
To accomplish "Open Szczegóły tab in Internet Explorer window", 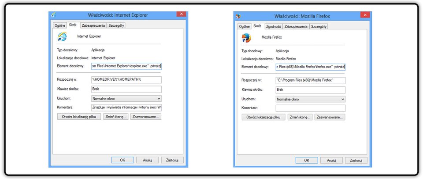I will 116,25.
